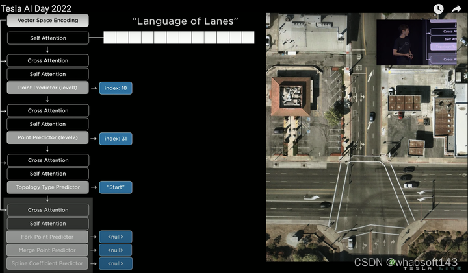This screenshot has height=273, width=468.
Task: Click the Vector Space Encoding box
Action: [47, 21]
